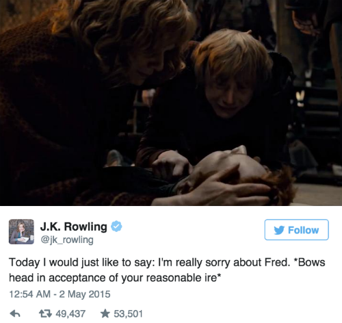Click the phrase "reasonable ire" in the tweet

tap(181, 278)
